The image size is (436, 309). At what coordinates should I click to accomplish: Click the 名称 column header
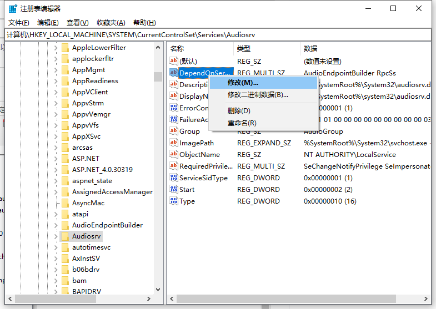[x=177, y=48]
